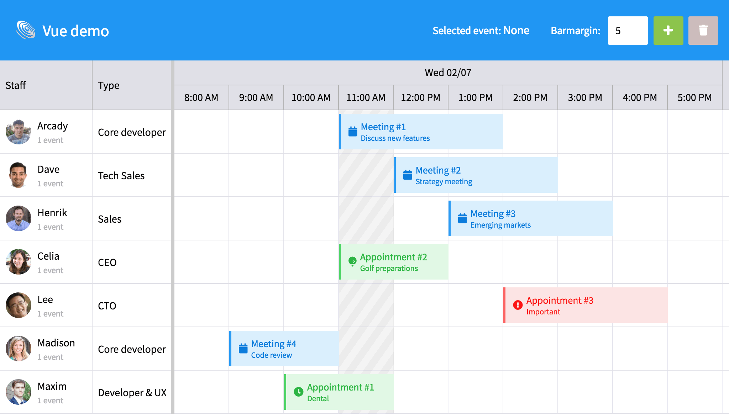This screenshot has height=414, width=729.
Task: Click the golf icon on Appointment #2
Action: [352, 262]
